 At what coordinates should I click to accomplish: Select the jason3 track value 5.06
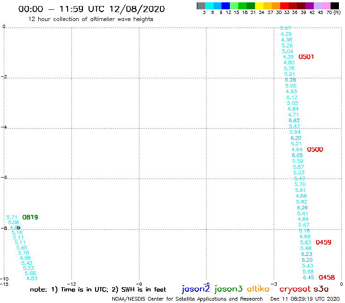pos(14,222)
